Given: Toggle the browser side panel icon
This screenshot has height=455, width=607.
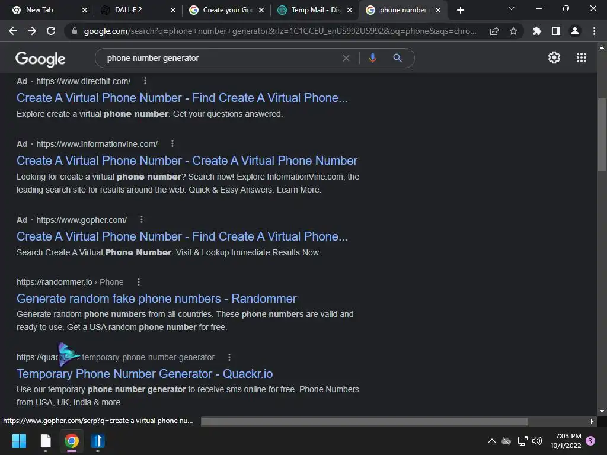Looking at the screenshot, I should click(555, 31).
